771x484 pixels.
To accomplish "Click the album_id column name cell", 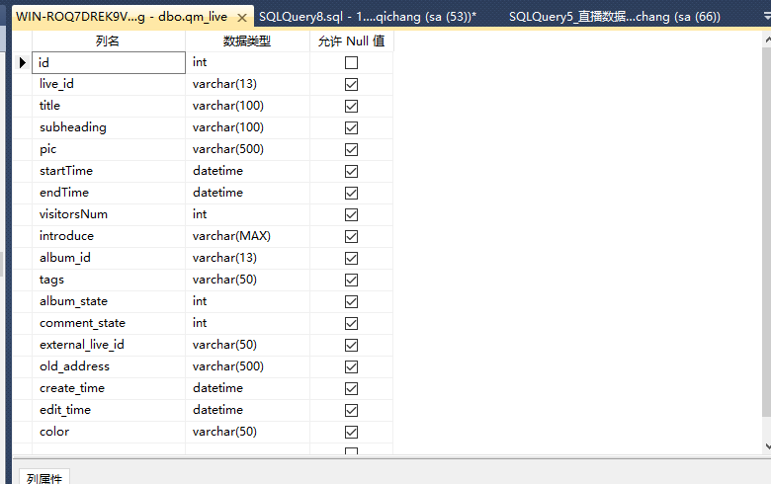I will tap(109, 258).
